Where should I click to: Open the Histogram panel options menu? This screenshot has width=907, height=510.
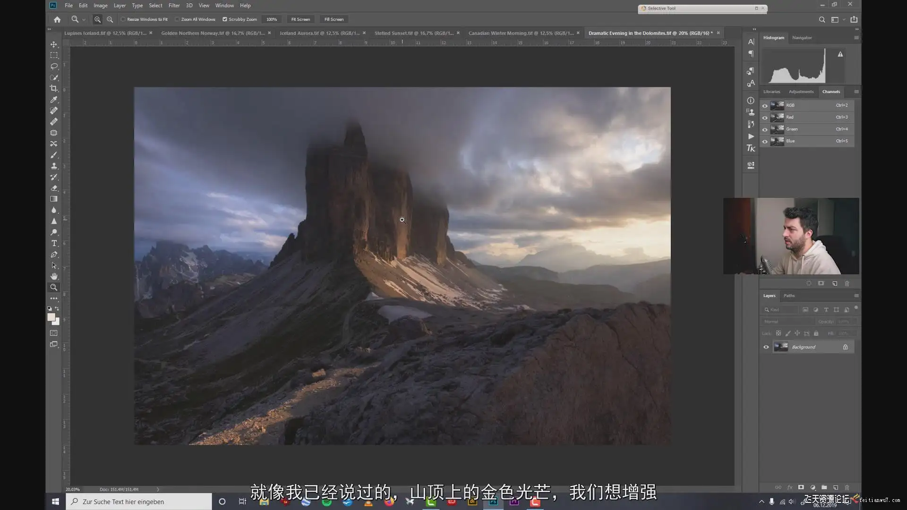[856, 38]
